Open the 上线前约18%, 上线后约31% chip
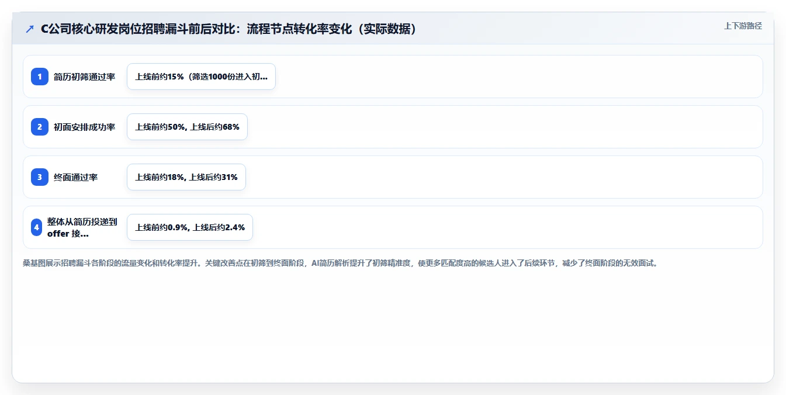786x395 pixels. coord(186,177)
